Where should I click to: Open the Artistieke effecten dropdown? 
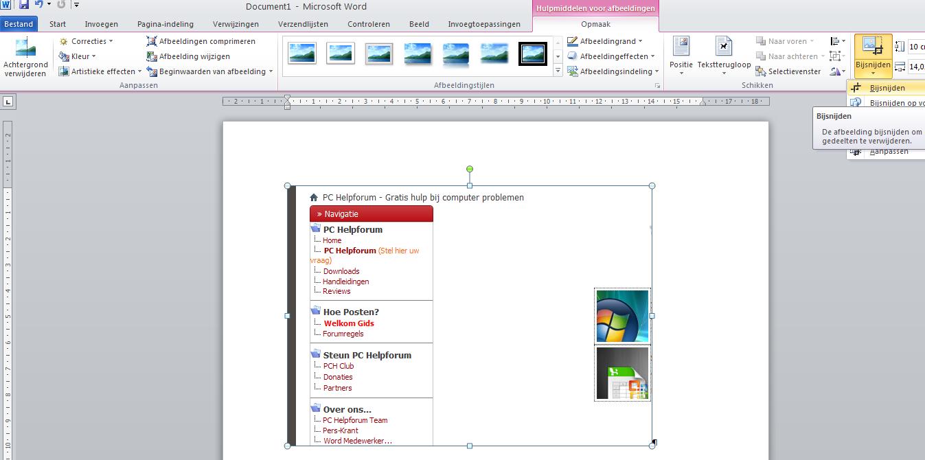(x=100, y=71)
